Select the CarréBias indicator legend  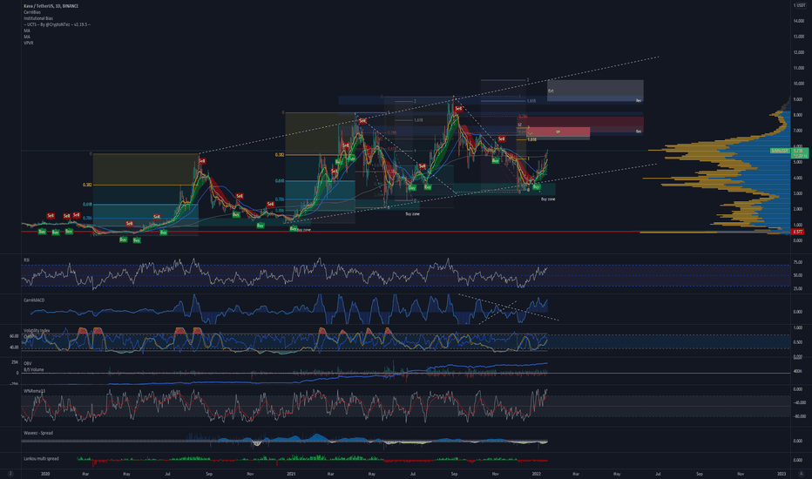pyautogui.click(x=32, y=12)
